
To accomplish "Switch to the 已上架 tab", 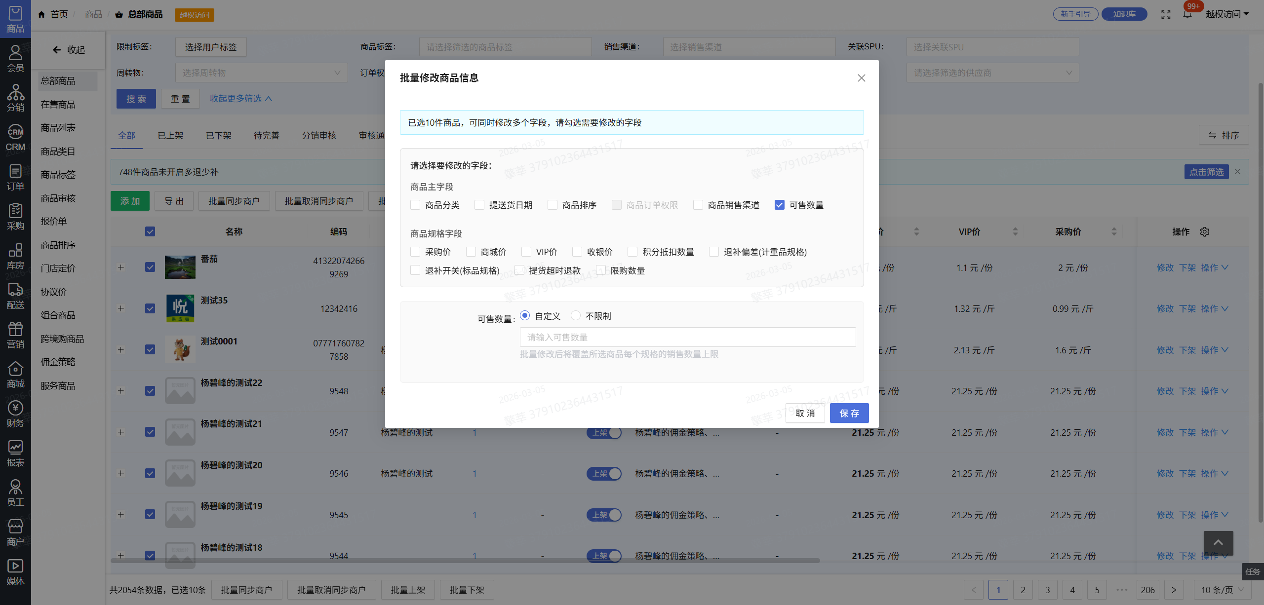I will (x=170, y=135).
